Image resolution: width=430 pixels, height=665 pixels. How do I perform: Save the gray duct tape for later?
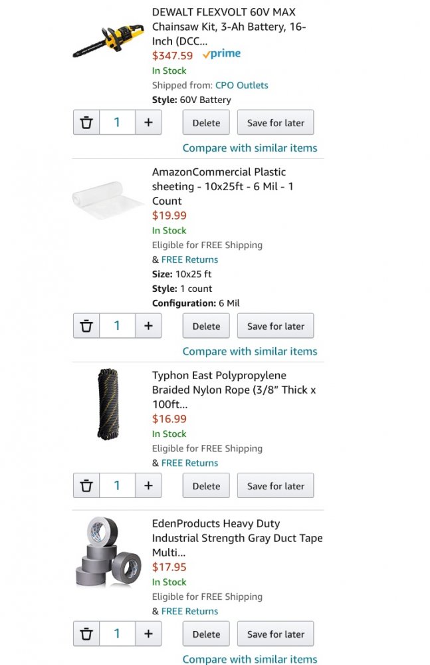pyautogui.click(x=275, y=634)
